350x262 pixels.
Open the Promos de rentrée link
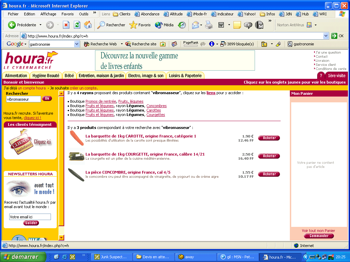(x=101, y=101)
